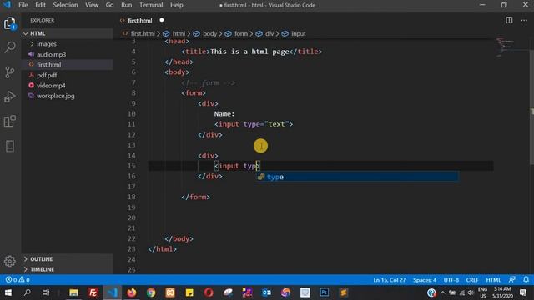Open Outlook from the taskbar

[267, 292]
